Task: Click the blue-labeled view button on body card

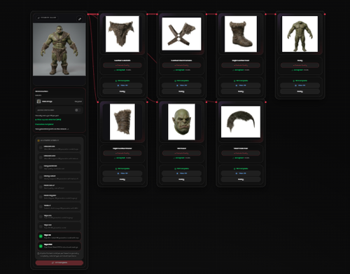Action: (300, 85)
